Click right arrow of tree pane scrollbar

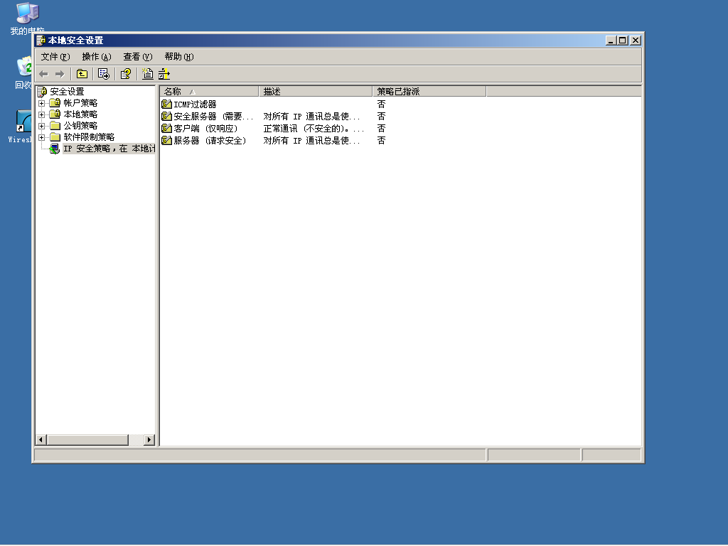click(x=149, y=439)
